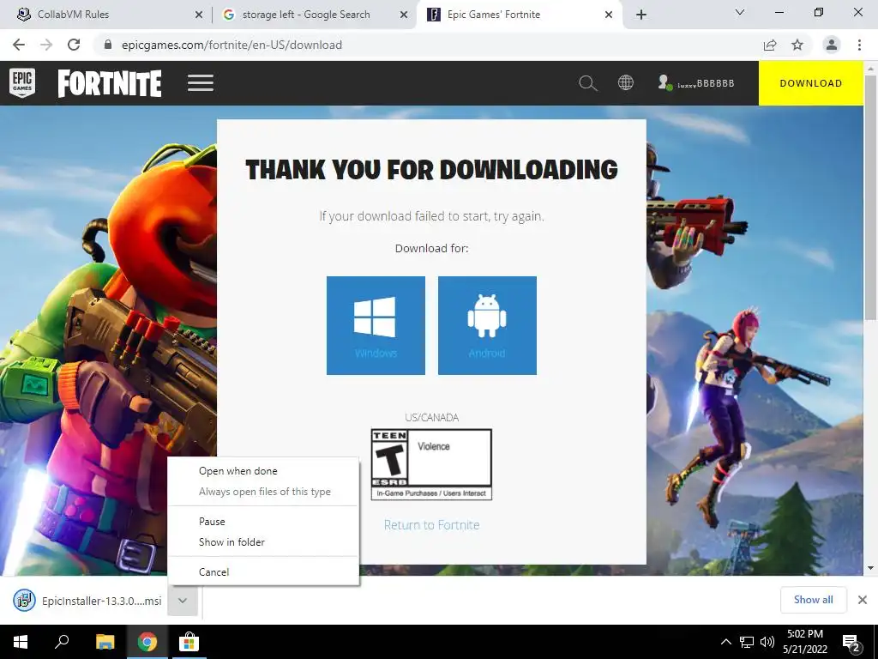
Task: Open the language globe selector
Action: tap(625, 83)
